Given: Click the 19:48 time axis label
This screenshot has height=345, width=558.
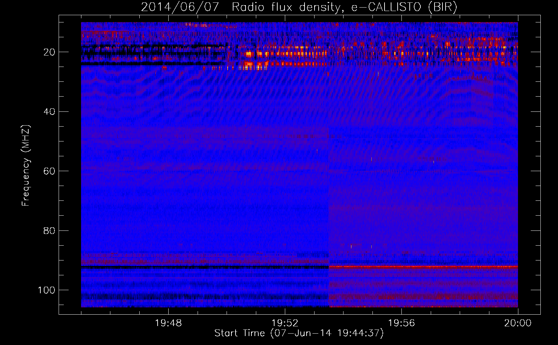Looking at the screenshot, I should coord(168,323).
